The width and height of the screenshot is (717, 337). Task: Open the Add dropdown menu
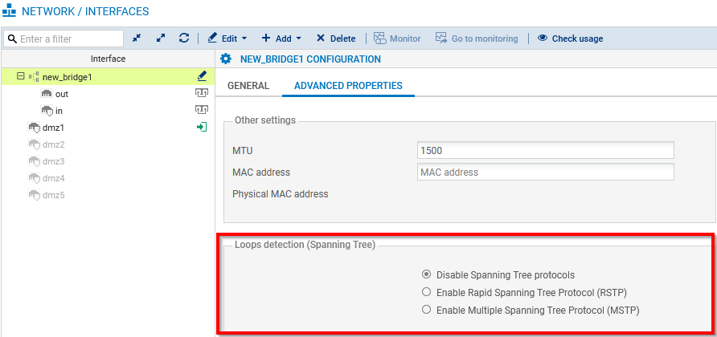pyautogui.click(x=281, y=38)
